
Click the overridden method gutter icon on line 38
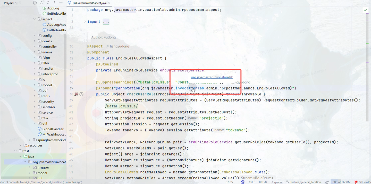[x=77, y=94]
